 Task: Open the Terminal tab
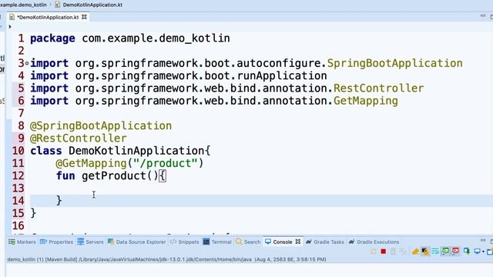(217, 242)
